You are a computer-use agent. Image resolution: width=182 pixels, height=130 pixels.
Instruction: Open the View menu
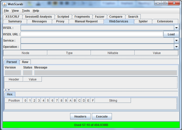pos(15,11)
